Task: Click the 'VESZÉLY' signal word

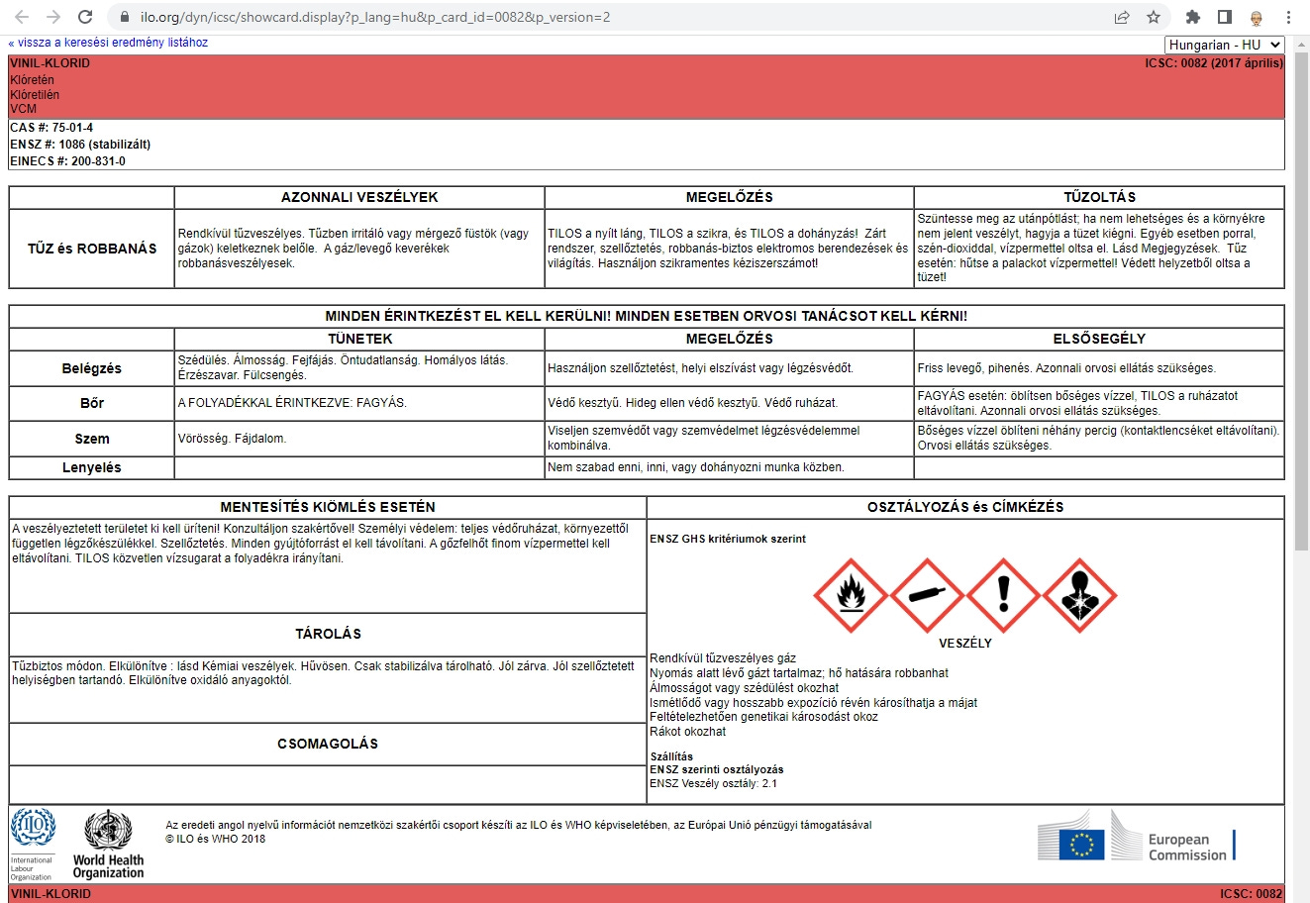Action: point(965,644)
